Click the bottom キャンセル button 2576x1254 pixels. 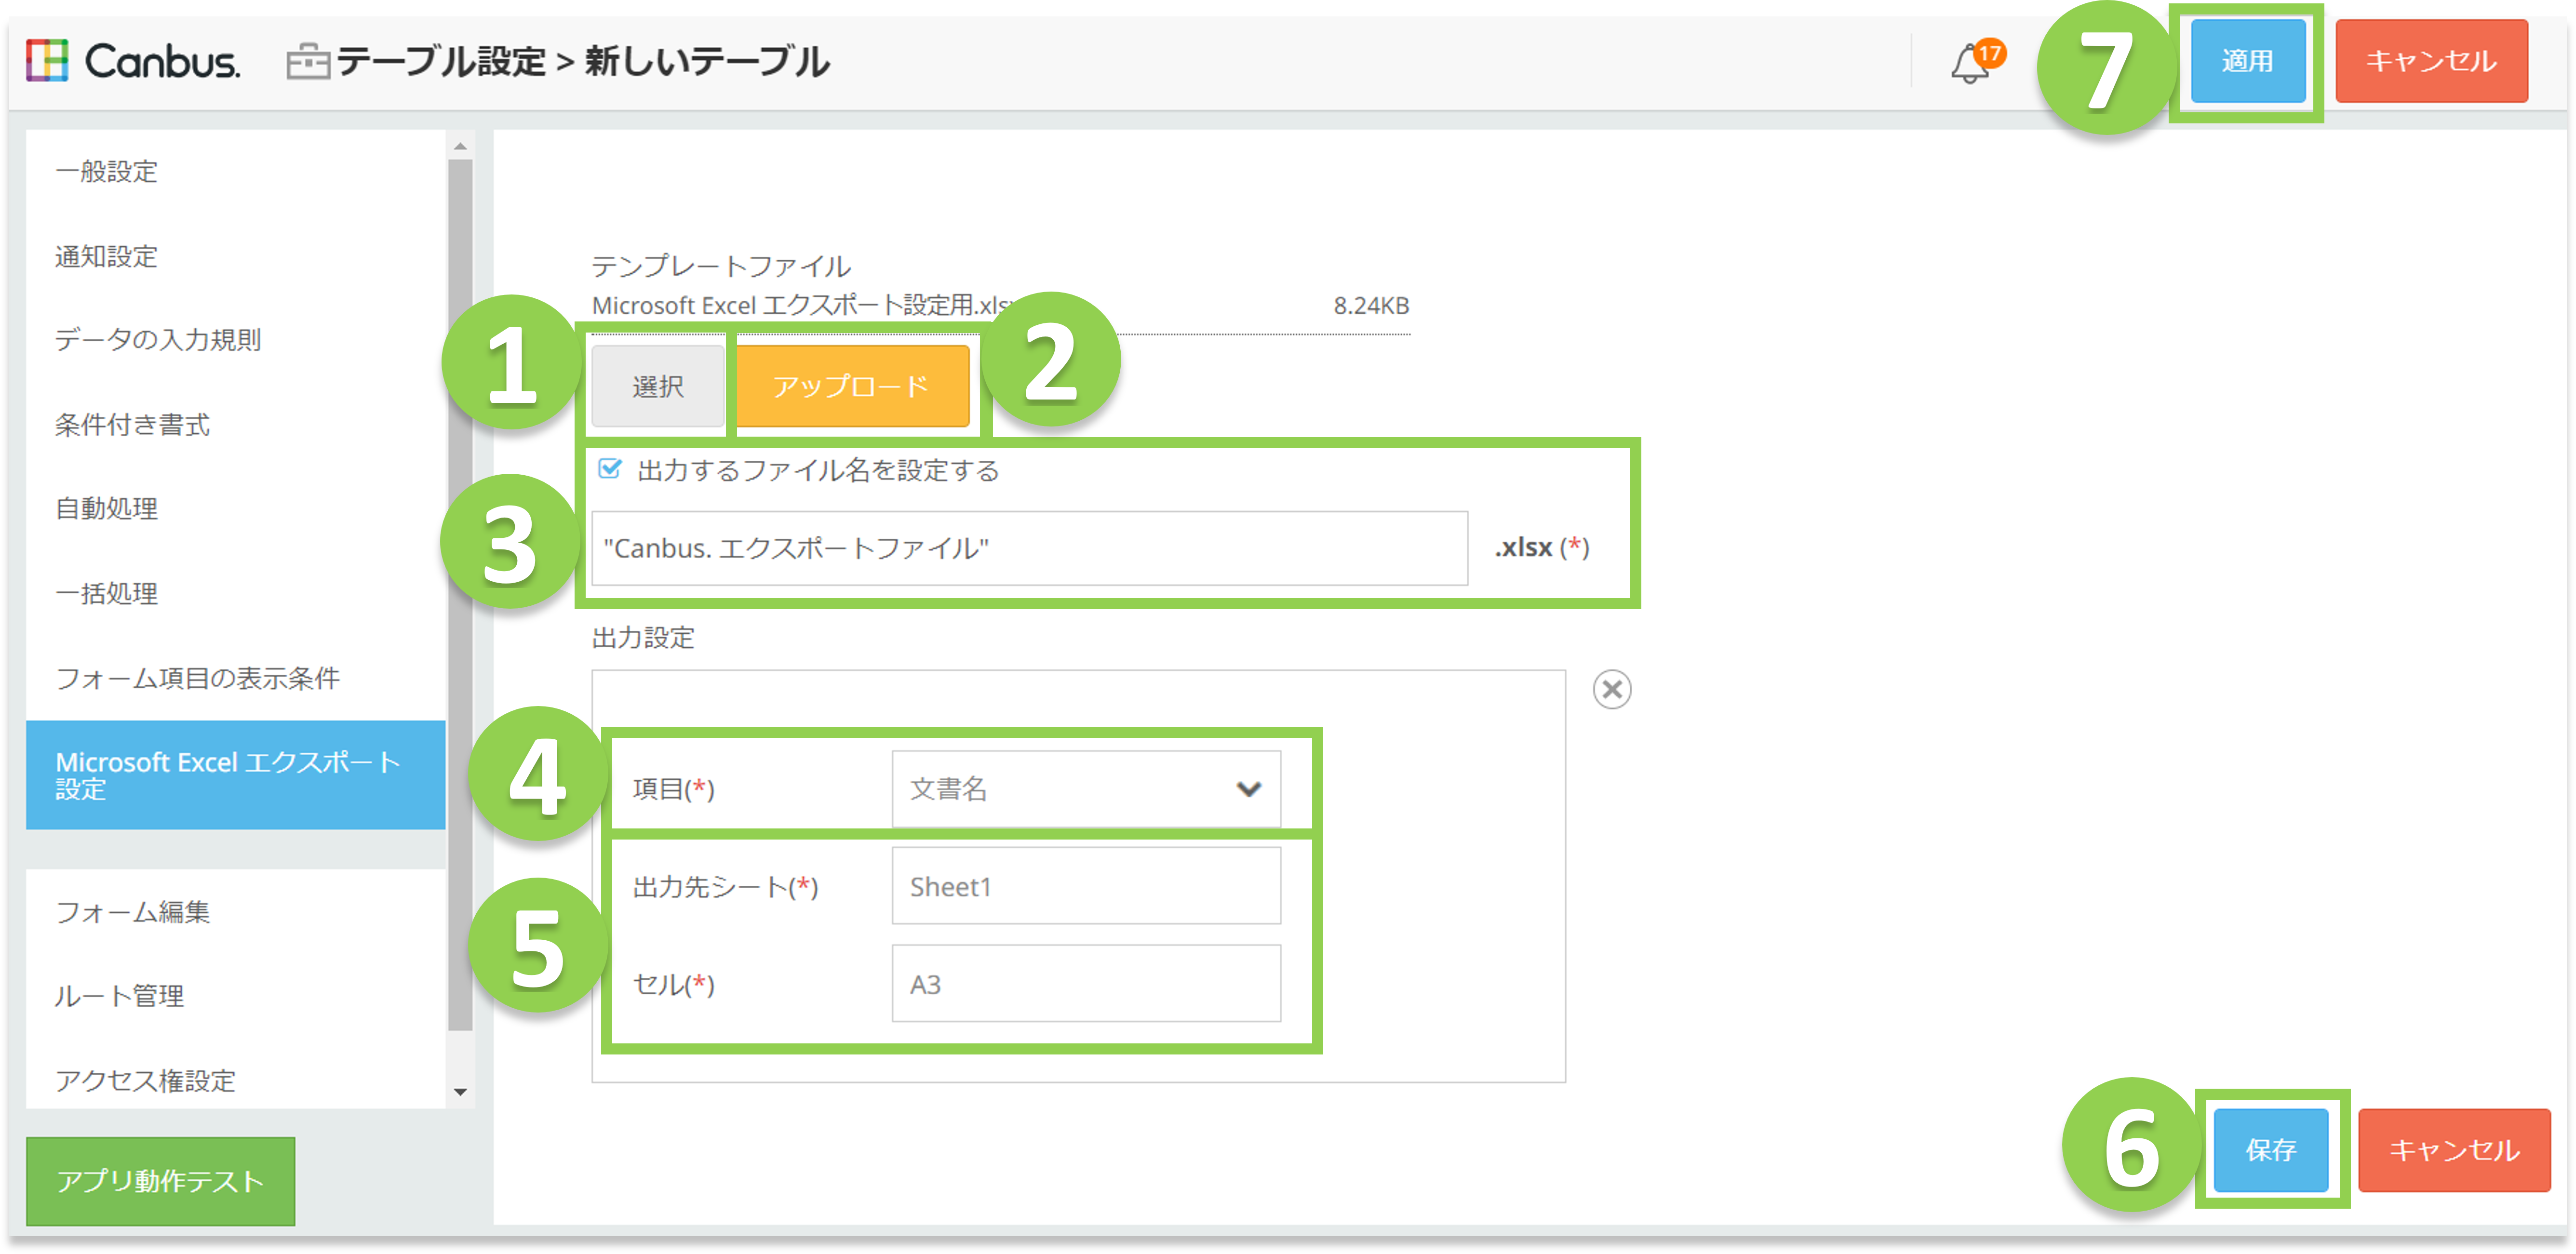pyautogui.click(x=2454, y=1149)
